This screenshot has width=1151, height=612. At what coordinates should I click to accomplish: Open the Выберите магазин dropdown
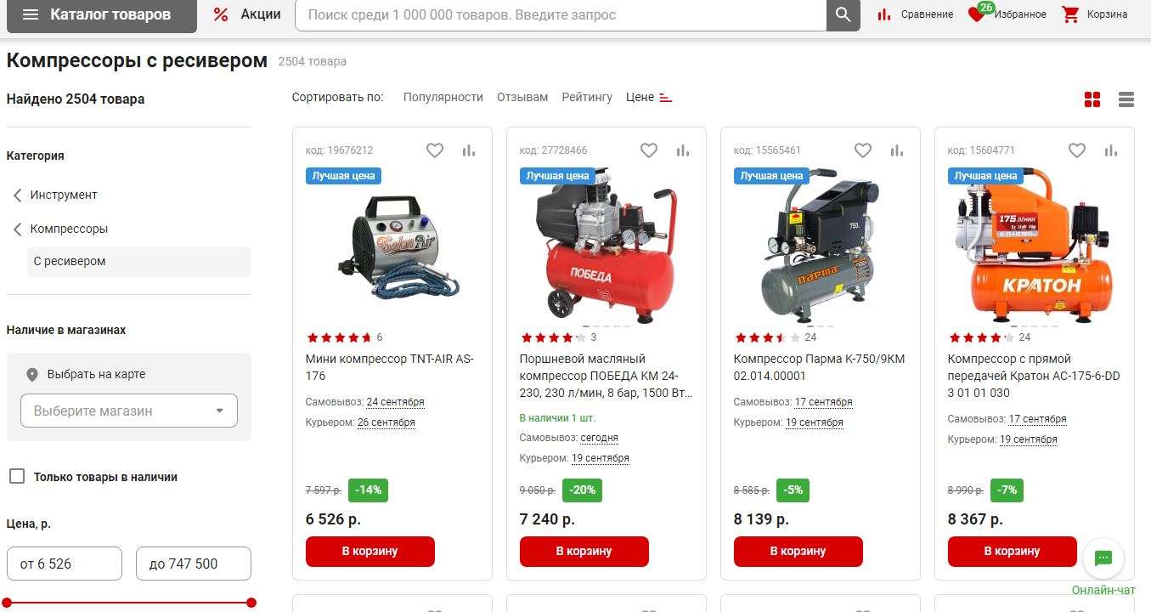click(x=129, y=411)
